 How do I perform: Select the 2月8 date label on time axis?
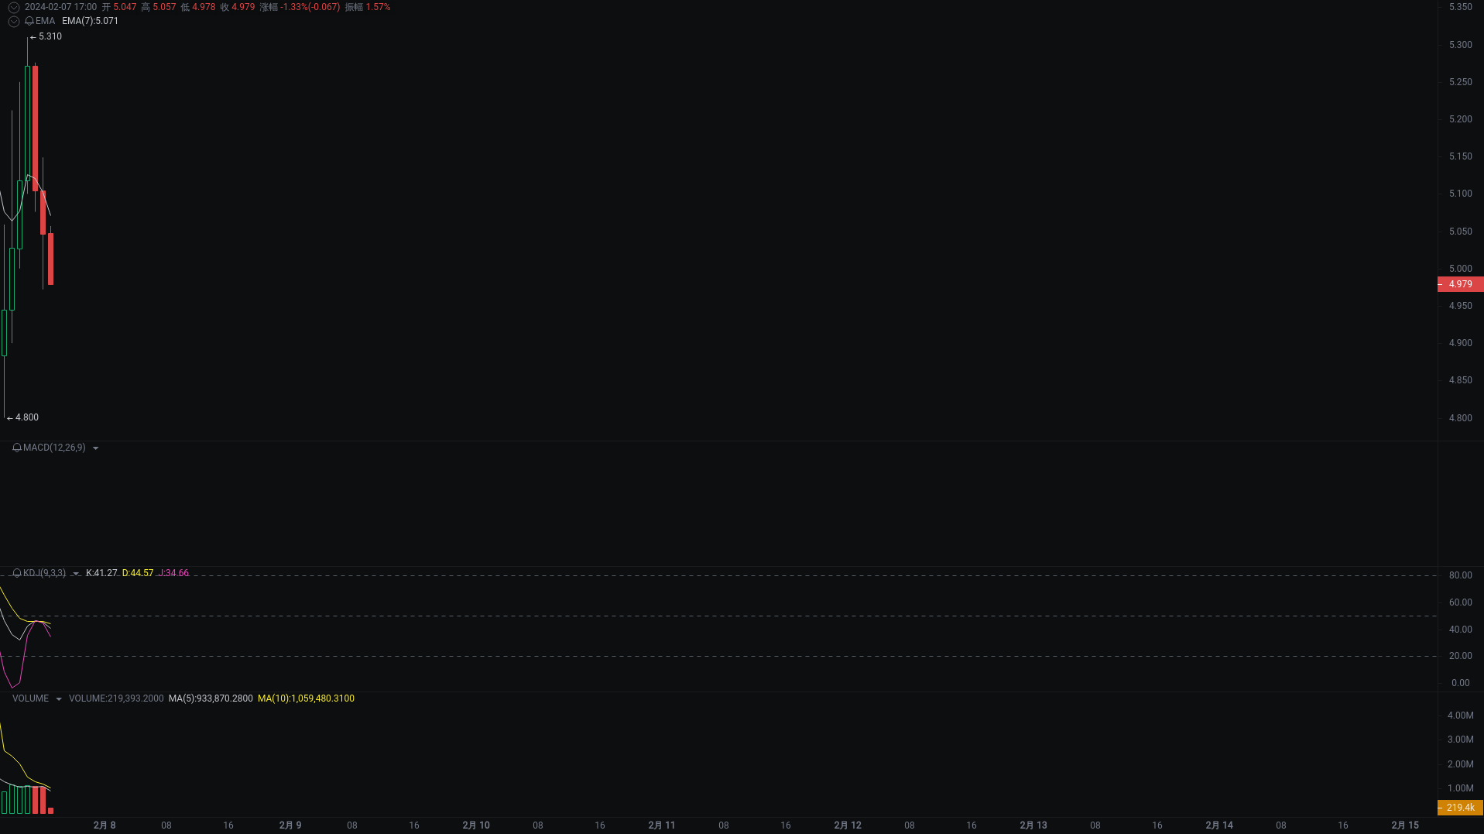pyautogui.click(x=105, y=825)
